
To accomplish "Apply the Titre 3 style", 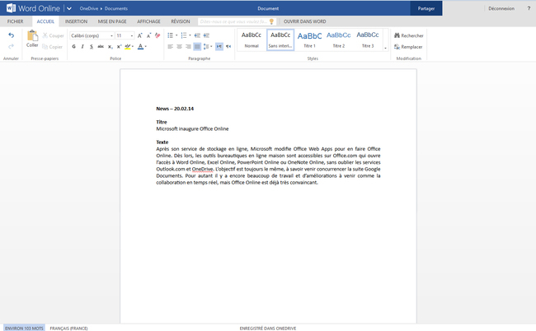I will [368, 40].
